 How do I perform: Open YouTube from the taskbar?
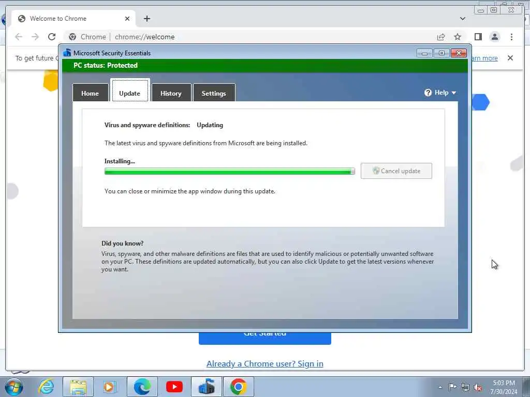pyautogui.click(x=174, y=387)
